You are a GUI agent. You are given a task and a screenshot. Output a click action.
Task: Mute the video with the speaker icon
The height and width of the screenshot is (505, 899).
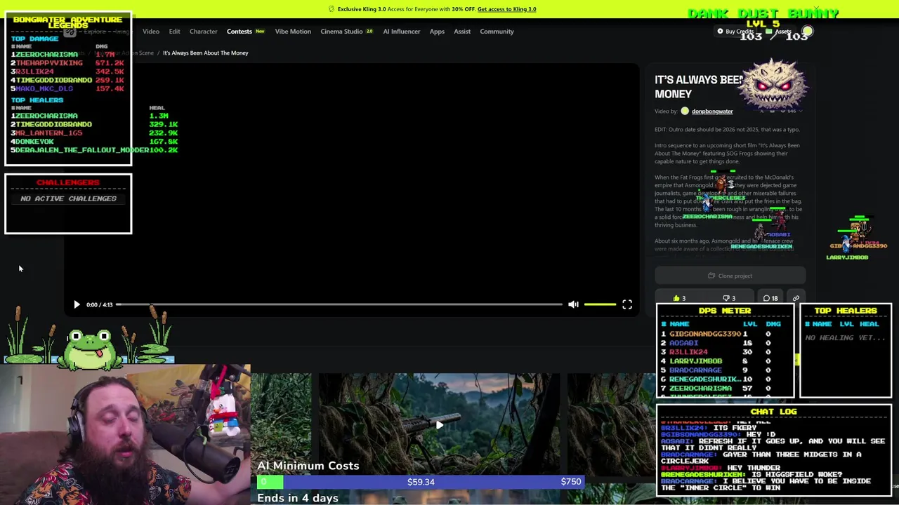(573, 304)
